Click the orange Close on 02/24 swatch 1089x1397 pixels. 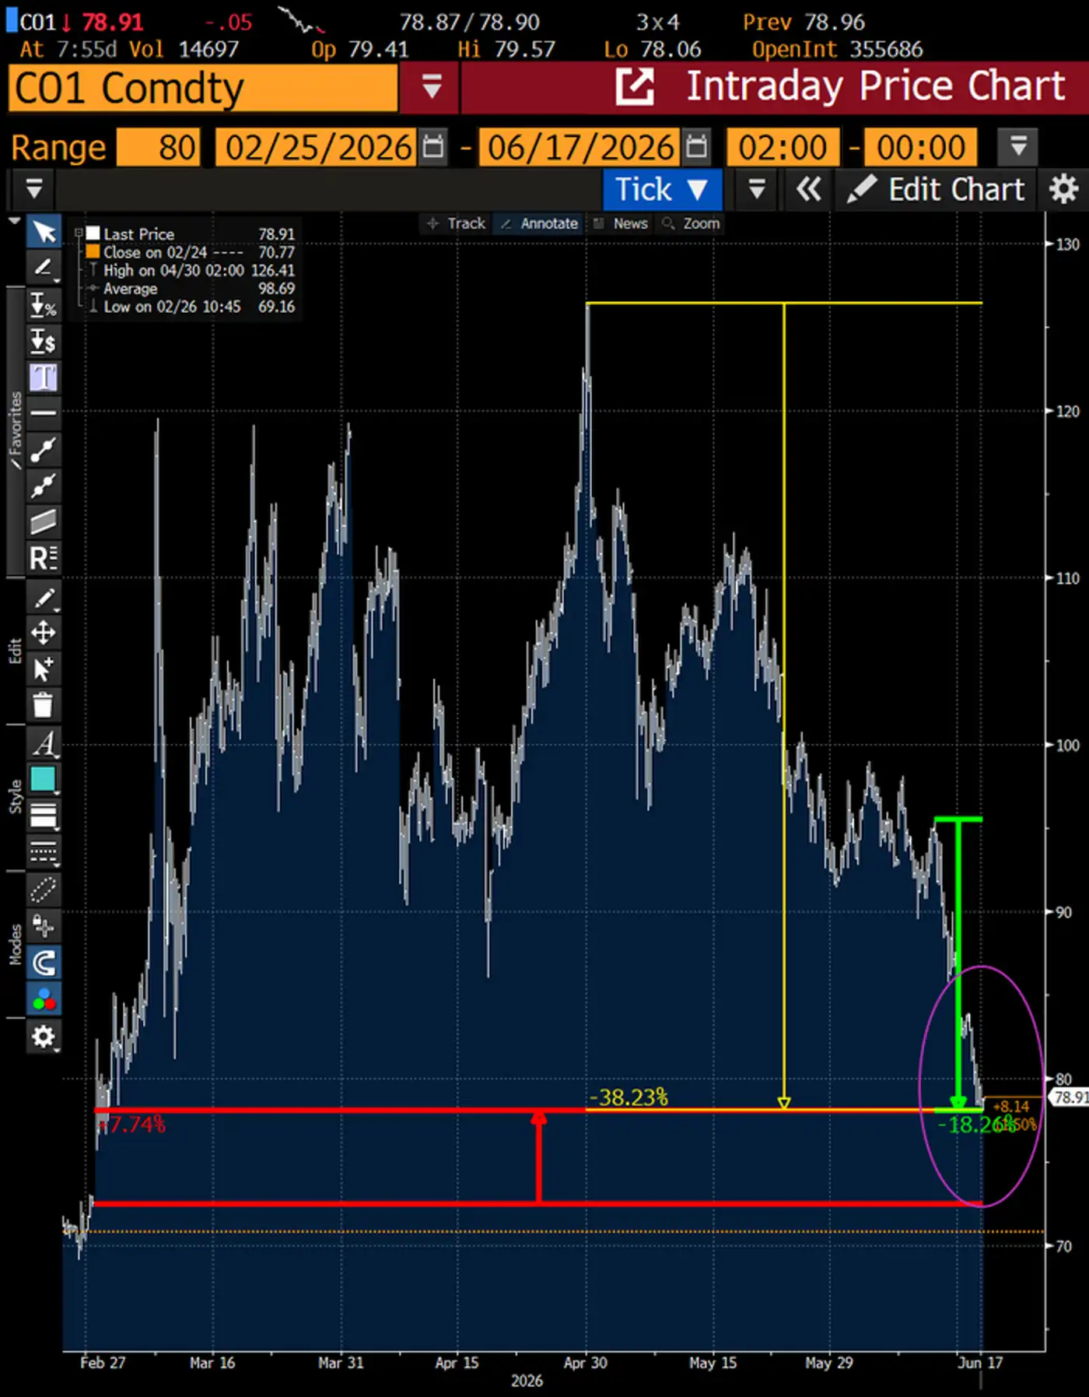tap(93, 252)
